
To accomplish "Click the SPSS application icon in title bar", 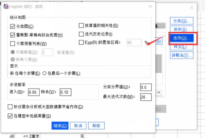I will (x=6, y=6).
